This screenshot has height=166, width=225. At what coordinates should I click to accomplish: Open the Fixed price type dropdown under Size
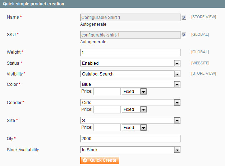point(134,127)
